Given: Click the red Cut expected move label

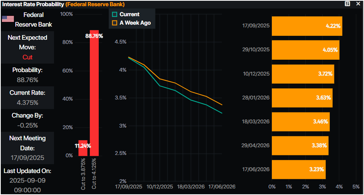Looking at the screenshot, I should click(27, 57).
